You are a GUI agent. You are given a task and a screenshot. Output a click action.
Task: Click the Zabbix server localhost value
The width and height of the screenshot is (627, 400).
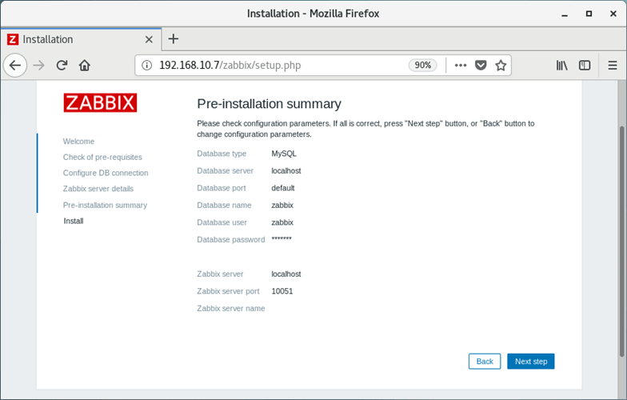coord(286,274)
